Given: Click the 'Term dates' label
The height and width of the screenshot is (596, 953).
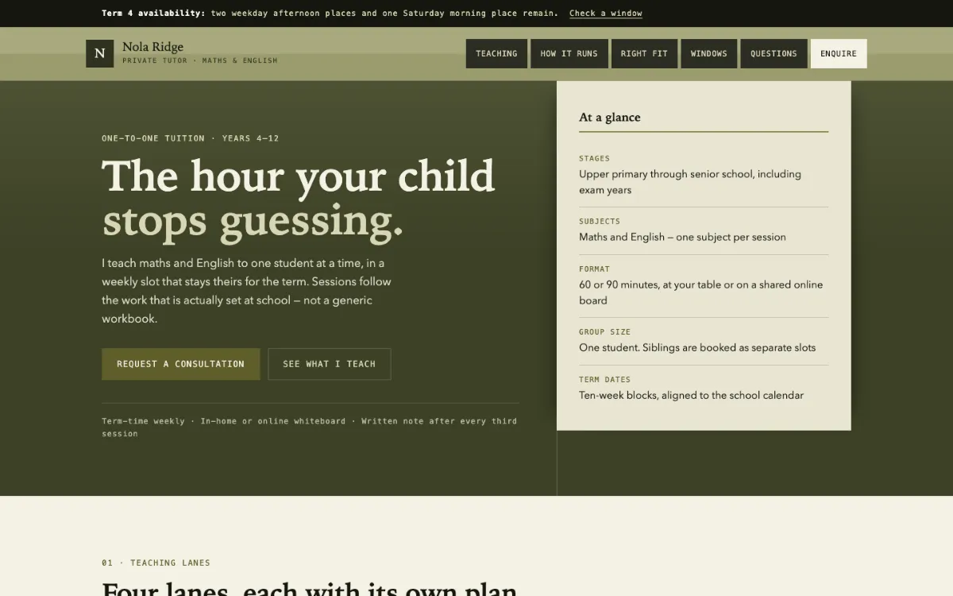Looking at the screenshot, I should tap(604, 379).
